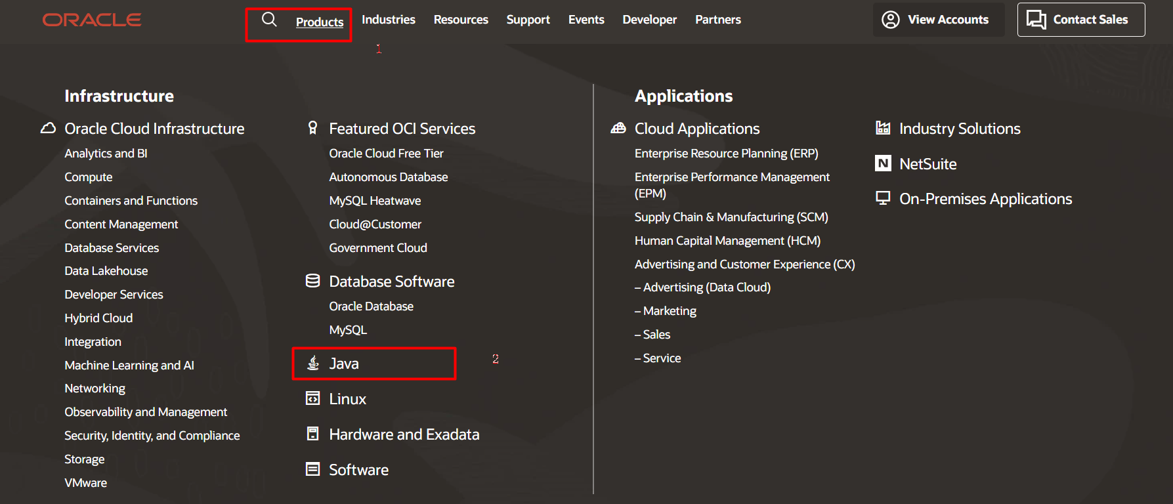Open the Developer menu

(650, 20)
